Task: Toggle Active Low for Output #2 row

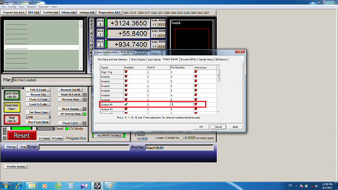Action: click(x=196, y=109)
